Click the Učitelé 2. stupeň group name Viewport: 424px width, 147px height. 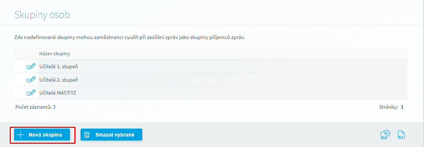point(59,79)
